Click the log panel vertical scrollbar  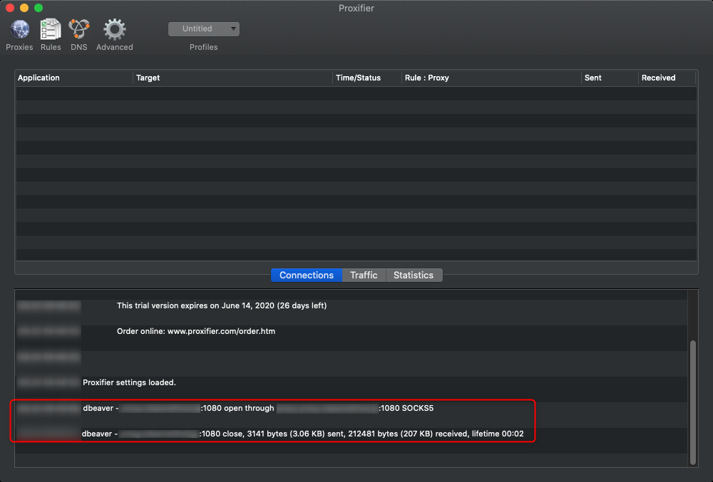coord(692,399)
